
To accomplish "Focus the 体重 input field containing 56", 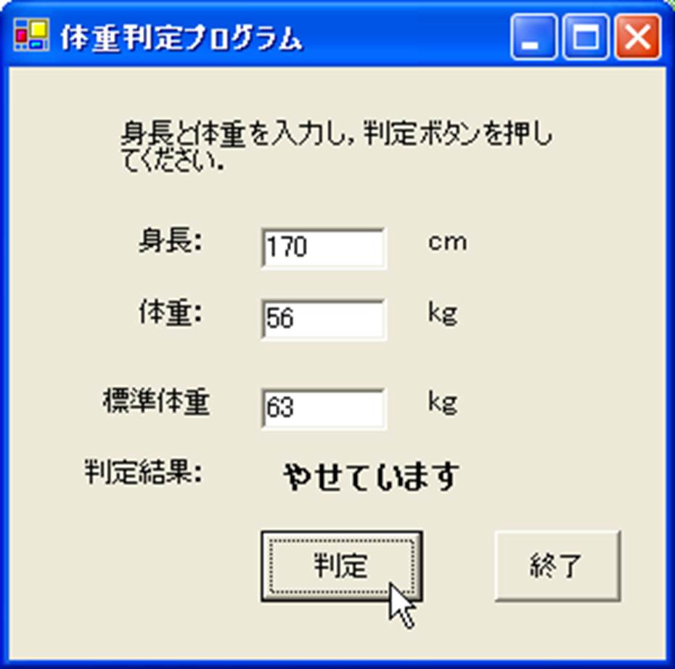I will tap(324, 320).
